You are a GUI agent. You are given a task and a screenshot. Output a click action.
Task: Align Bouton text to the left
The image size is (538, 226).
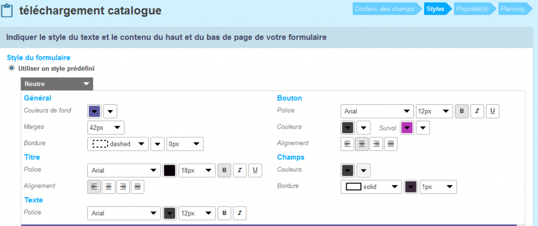click(347, 144)
